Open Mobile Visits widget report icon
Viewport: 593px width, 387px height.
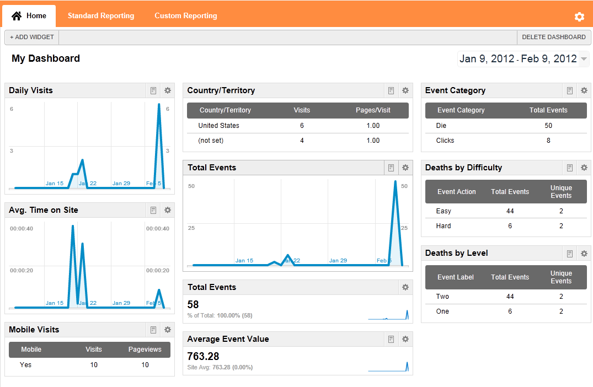tap(153, 330)
